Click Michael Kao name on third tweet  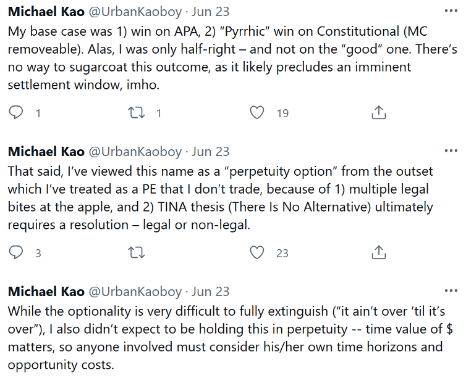(x=46, y=292)
